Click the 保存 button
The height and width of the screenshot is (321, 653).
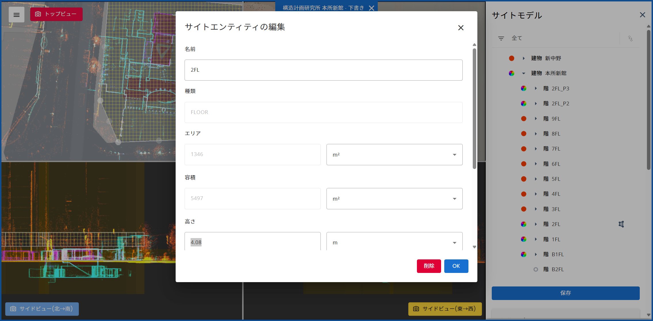point(565,293)
